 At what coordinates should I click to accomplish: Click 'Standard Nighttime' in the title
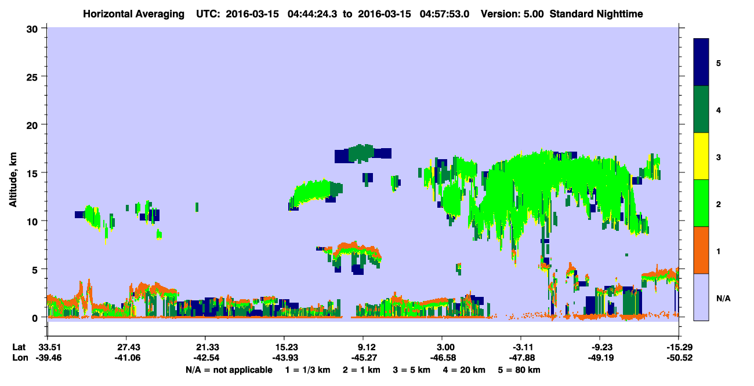[x=596, y=14]
